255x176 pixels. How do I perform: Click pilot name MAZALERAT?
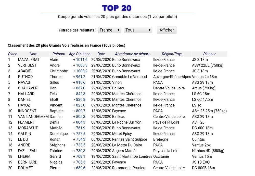pyautogui.click(x=29, y=60)
